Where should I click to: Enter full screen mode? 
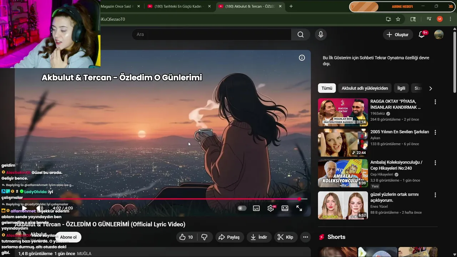click(299, 208)
